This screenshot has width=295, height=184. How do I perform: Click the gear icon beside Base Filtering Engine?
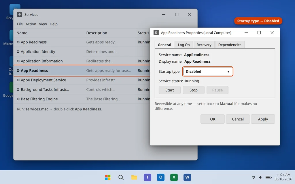pos(18,99)
